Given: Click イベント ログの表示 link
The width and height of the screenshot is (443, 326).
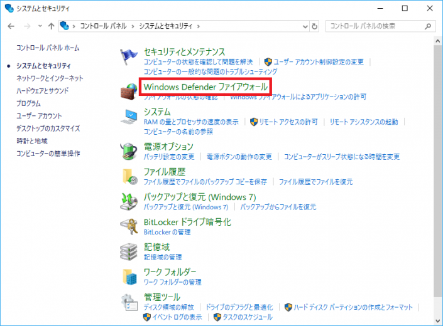Looking at the screenshot, I should (177, 317).
